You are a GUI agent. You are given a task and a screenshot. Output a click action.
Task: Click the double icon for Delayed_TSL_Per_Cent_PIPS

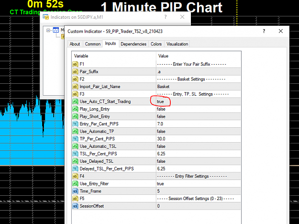(x=75, y=168)
